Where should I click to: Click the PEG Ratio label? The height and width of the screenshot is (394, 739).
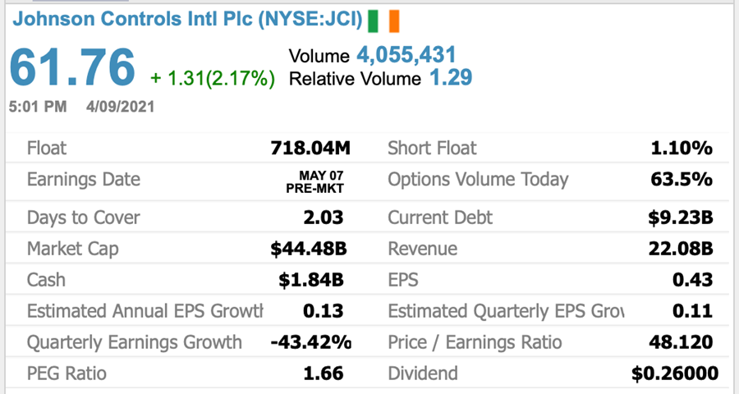(x=67, y=373)
